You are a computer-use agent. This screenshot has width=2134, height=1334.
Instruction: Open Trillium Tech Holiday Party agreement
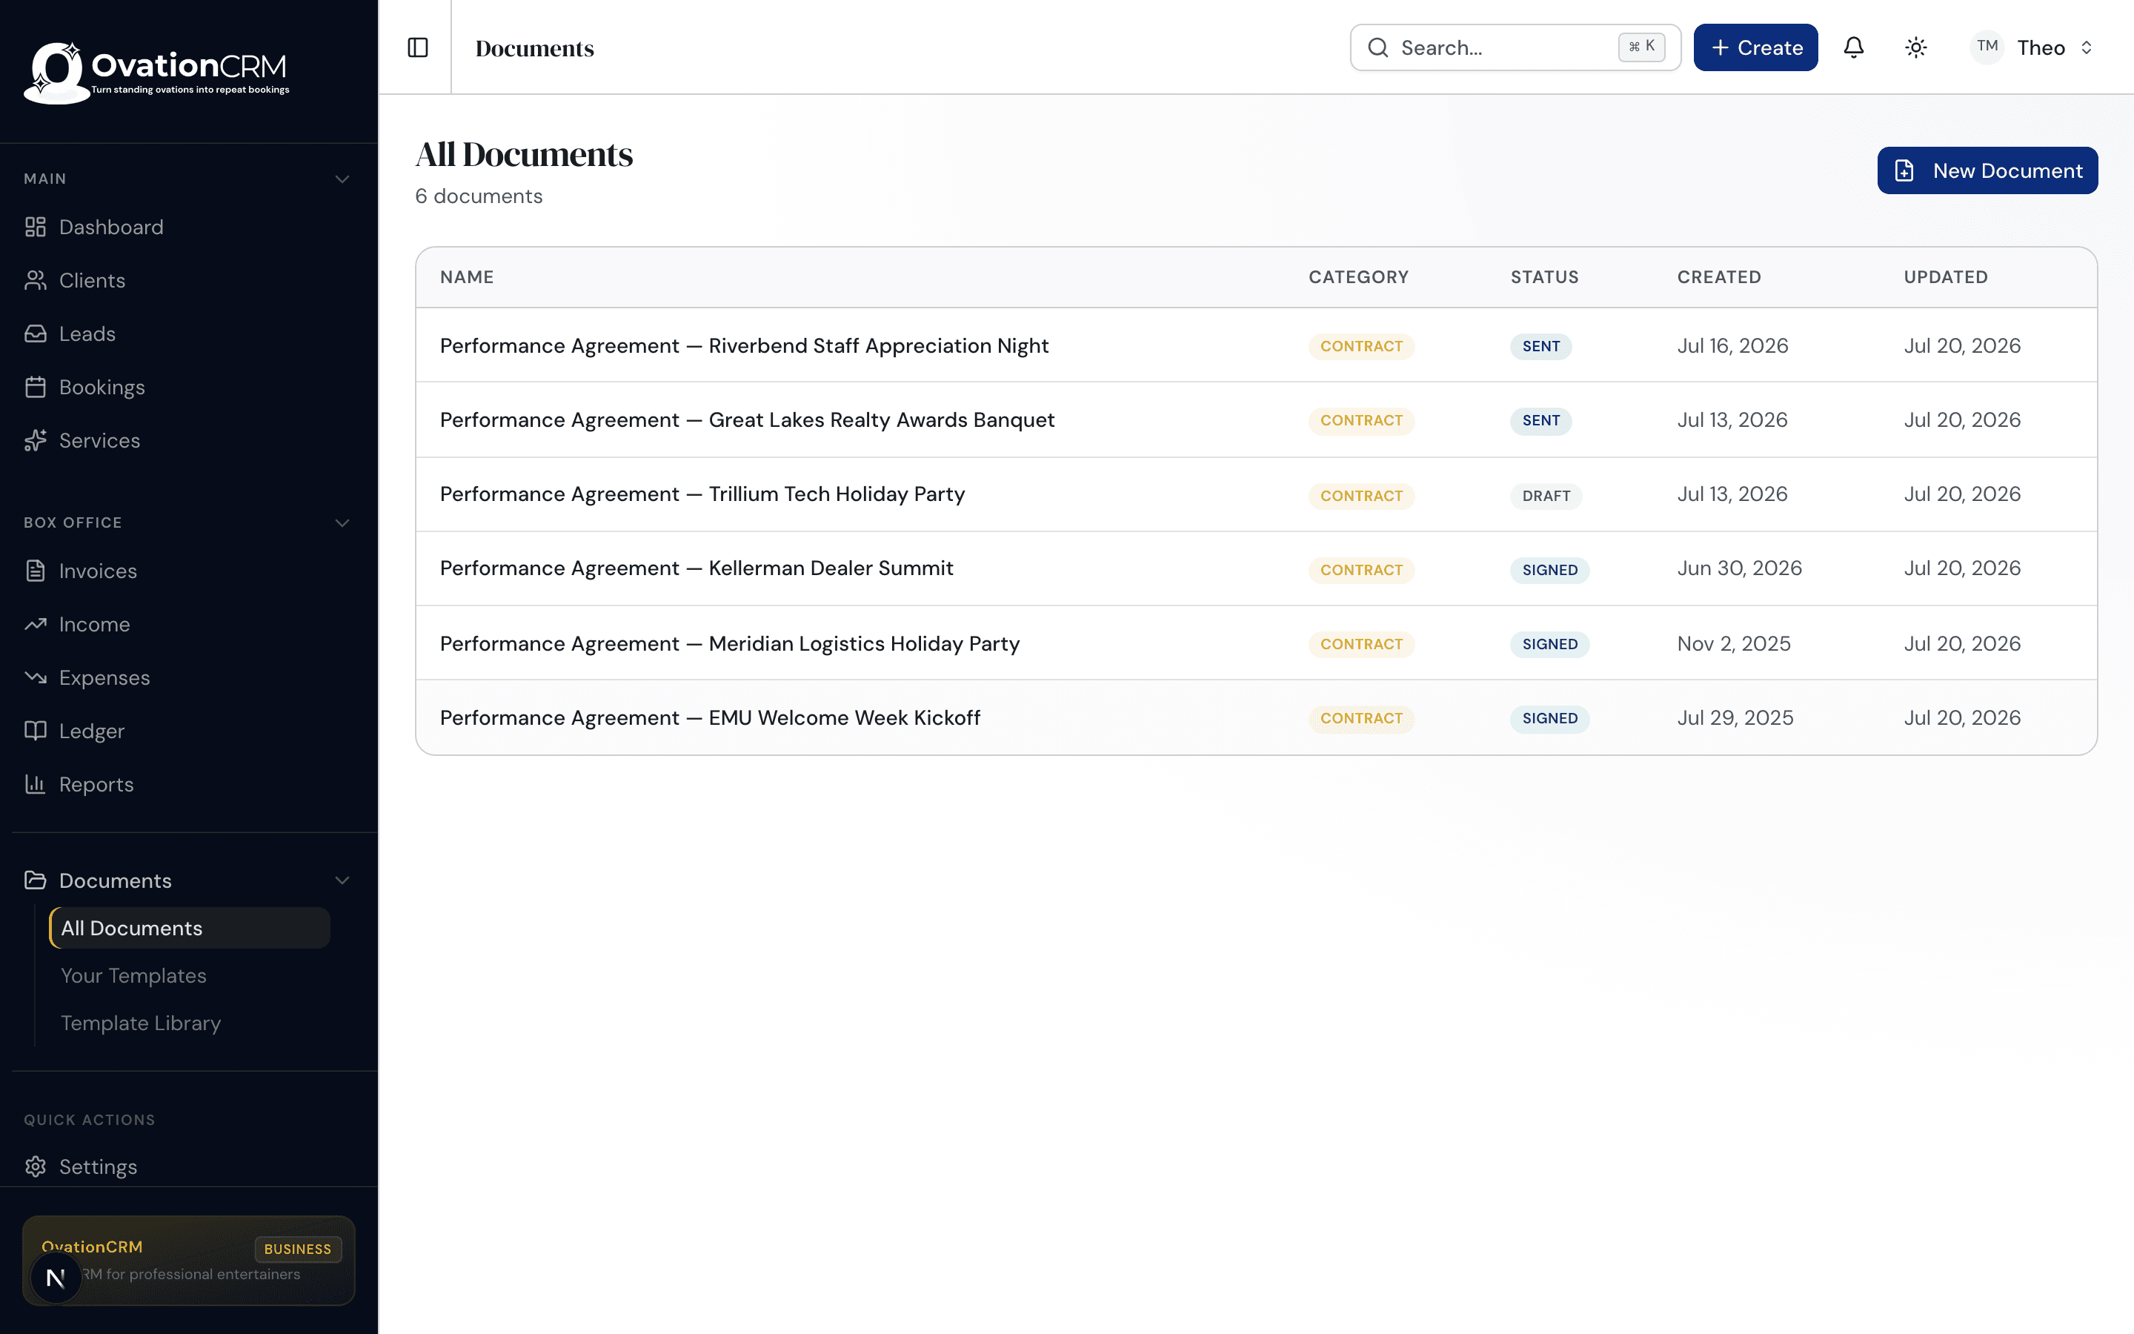pyautogui.click(x=702, y=494)
